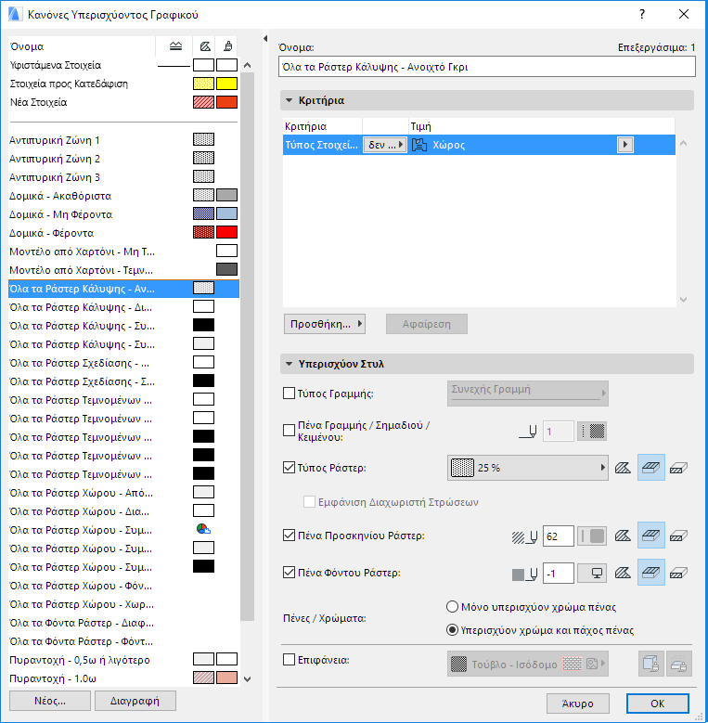Uncheck Πένα Προσκηνίου Ράστερ checkbox
The image size is (708, 723).
coord(289,536)
